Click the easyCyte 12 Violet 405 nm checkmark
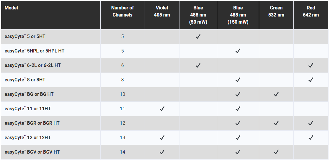The width and height of the screenshot is (330, 161). (x=162, y=137)
